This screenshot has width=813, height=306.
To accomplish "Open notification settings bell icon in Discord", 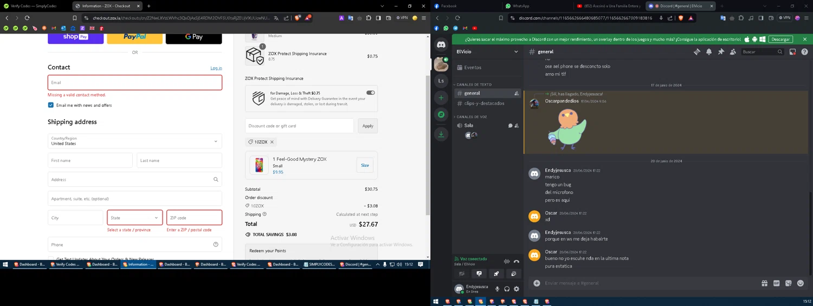I will coord(709,52).
